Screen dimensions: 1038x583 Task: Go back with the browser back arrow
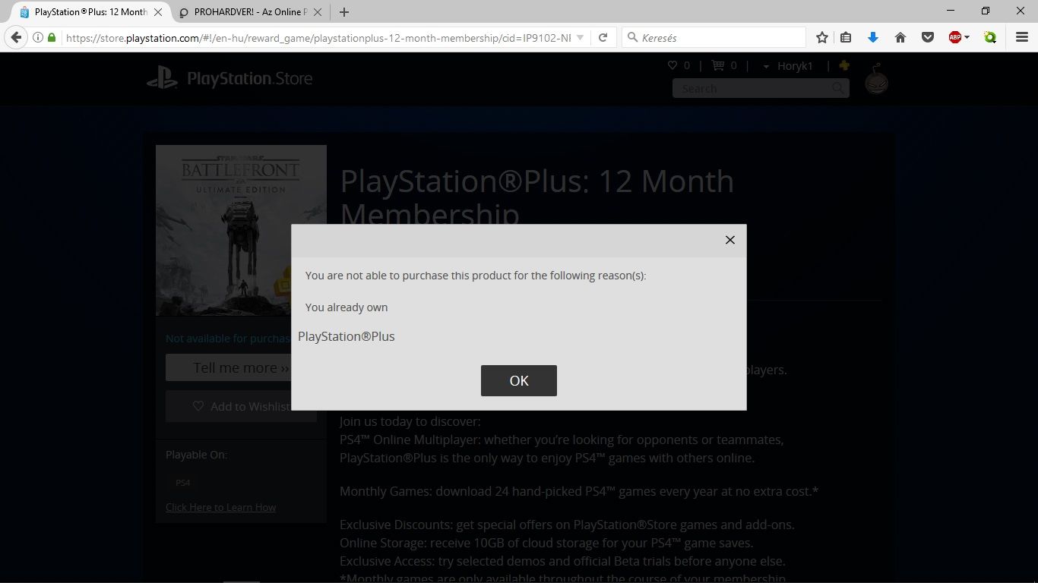(x=16, y=37)
